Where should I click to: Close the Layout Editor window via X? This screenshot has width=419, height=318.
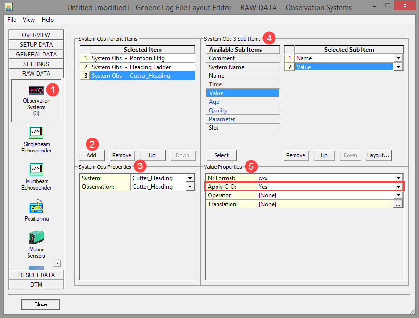(x=405, y=5)
